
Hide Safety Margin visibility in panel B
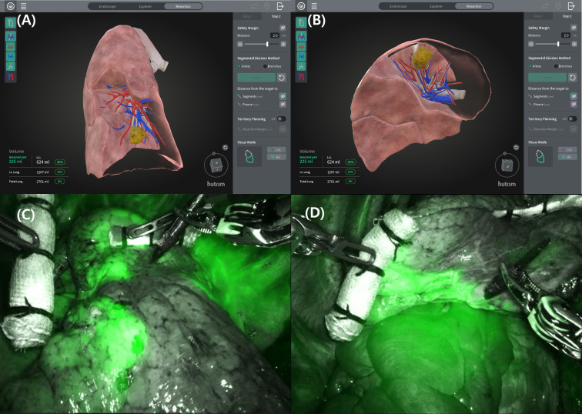click(574, 28)
